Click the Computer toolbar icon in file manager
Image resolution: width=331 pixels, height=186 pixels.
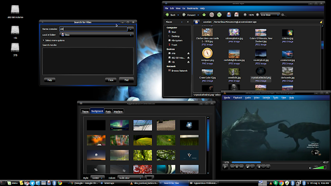tap(236, 14)
